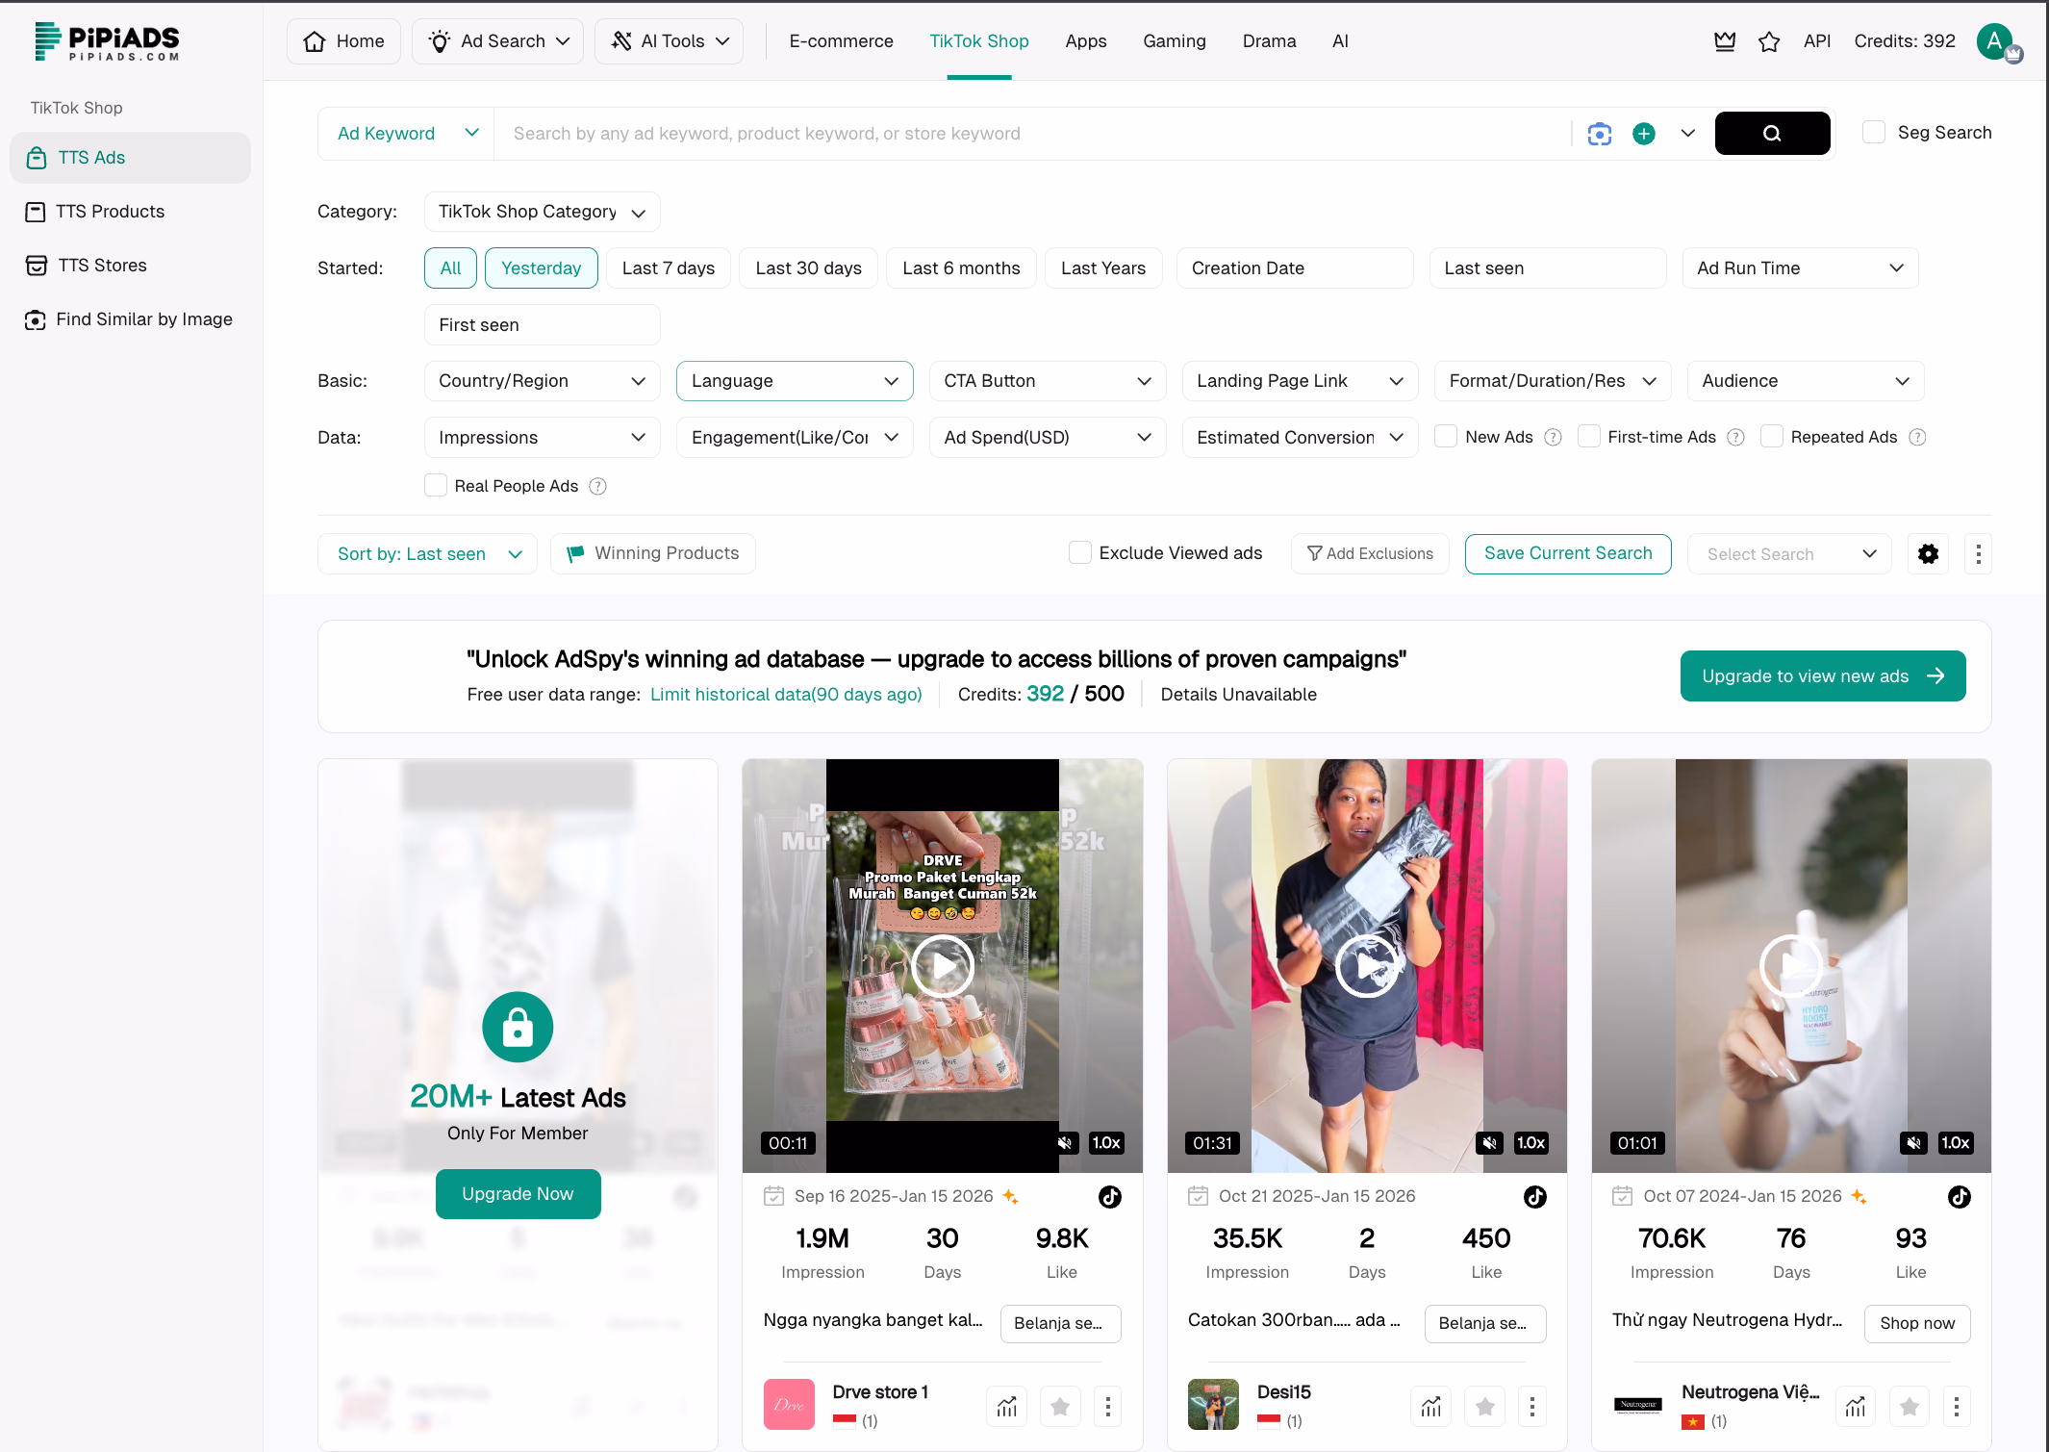The height and width of the screenshot is (1452, 2049).
Task: Open pricing via the crown icon top-right
Action: pyautogui.click(x=1724, y=41)
